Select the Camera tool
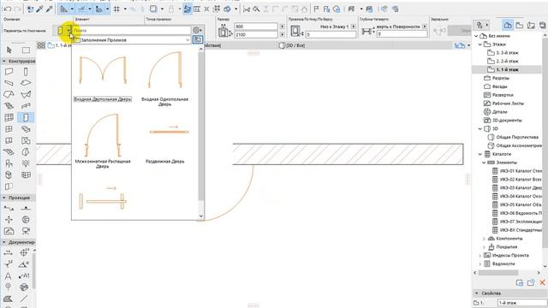The height and width of the screenshot is (308, 548). tap(26, 231)
